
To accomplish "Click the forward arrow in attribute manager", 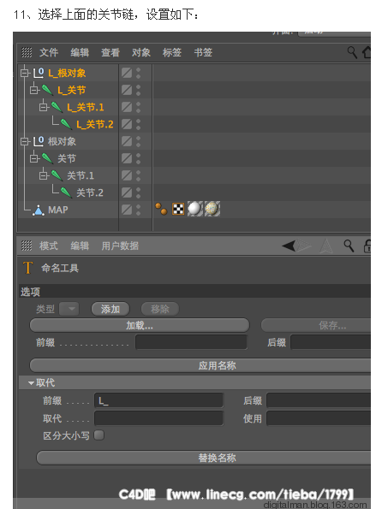I will 304,246.
